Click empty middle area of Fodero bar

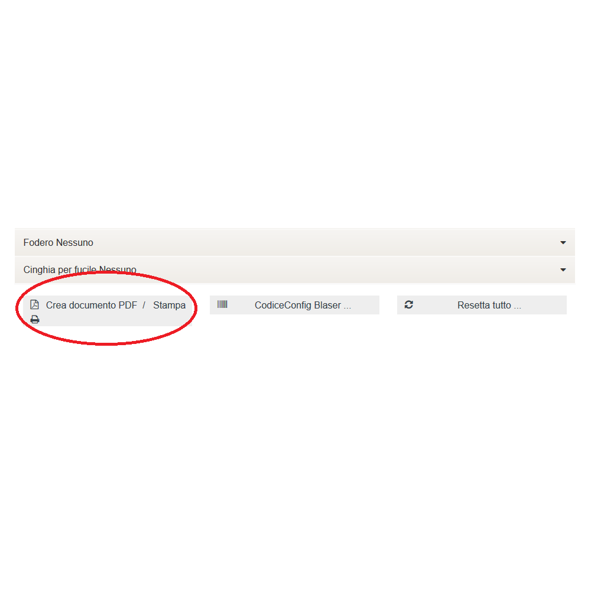[324, 242]
